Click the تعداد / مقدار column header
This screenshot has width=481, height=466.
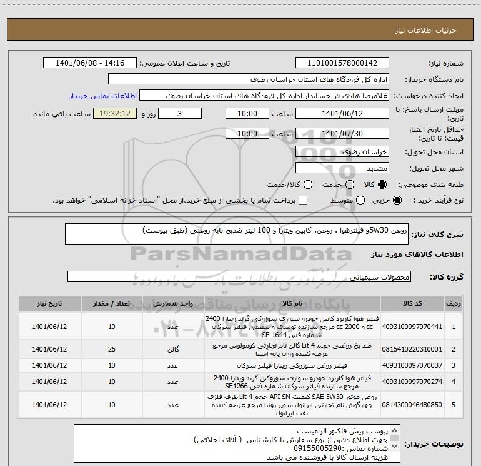pyautogui.click(x=112, y=304)
